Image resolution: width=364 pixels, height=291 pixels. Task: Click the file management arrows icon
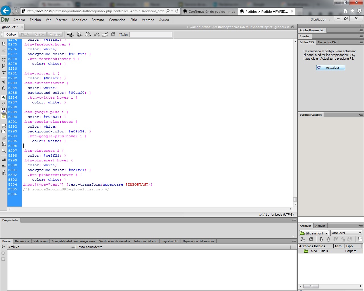click(x=88, y=34)
